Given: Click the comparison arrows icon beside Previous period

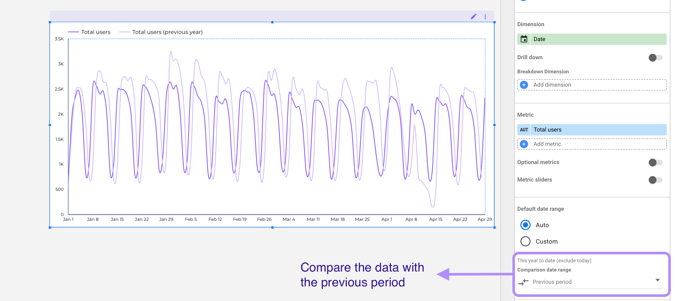Looking at the screenshot, I should tap(523, 282).
